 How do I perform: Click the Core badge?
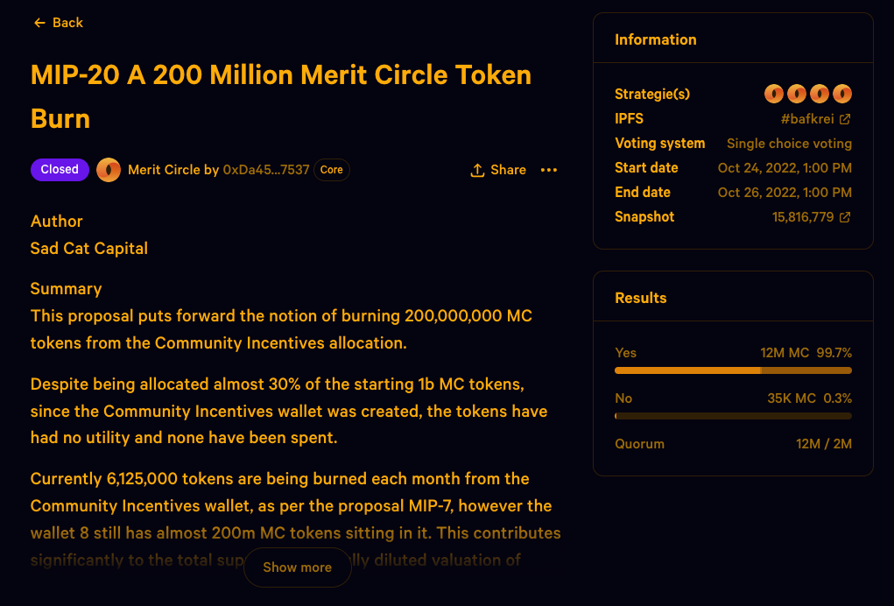click(332, 170)
